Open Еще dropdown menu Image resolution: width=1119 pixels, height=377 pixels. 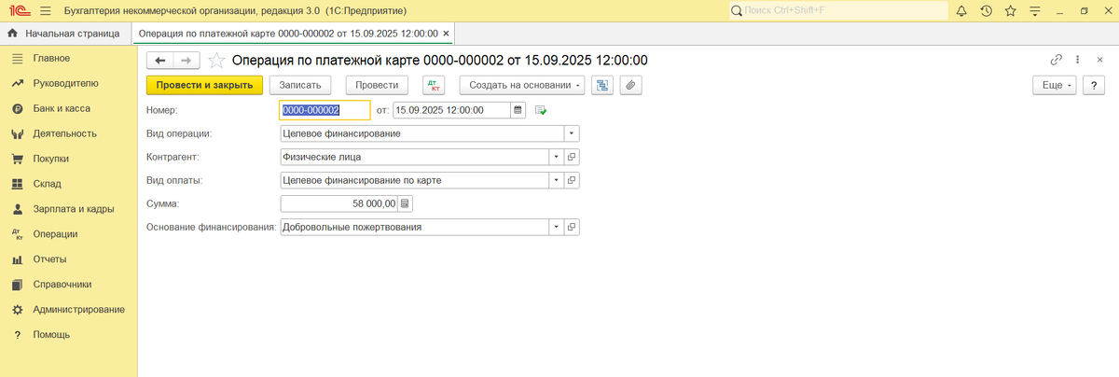1054,85
